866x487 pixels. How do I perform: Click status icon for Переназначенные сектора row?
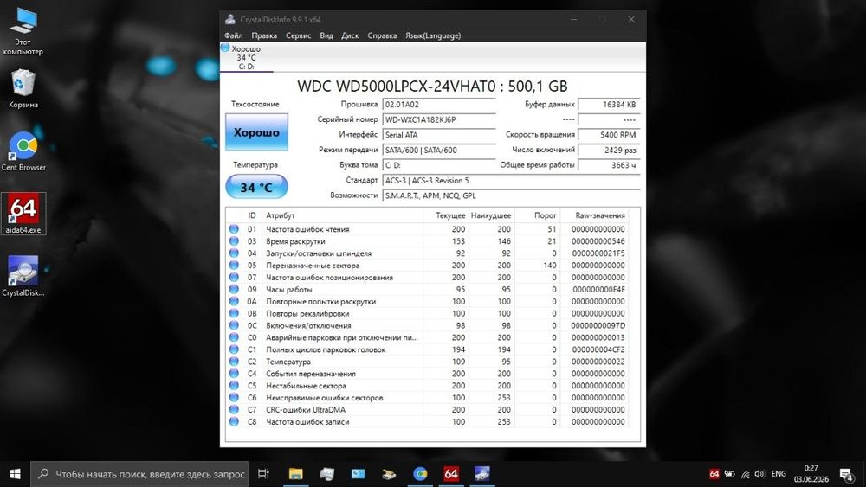coord(234,266)
